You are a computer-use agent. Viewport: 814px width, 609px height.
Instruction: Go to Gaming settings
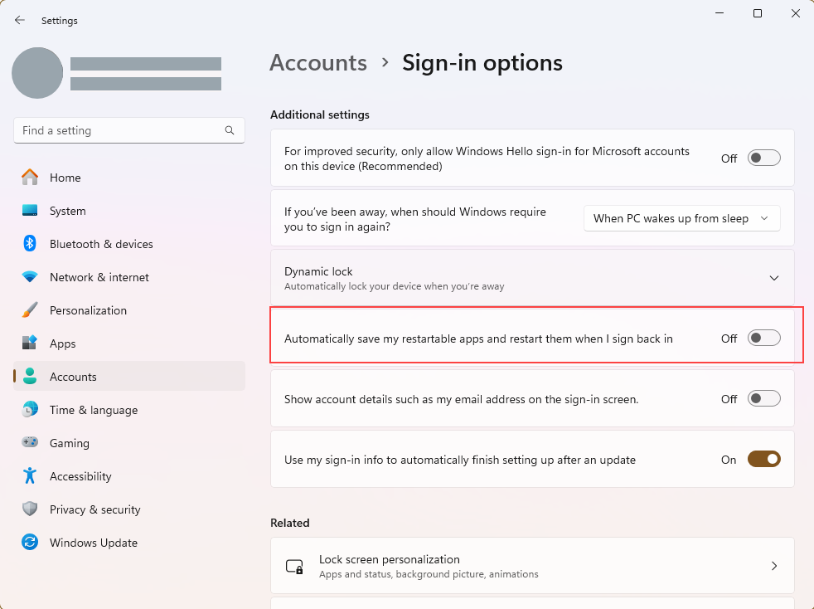[x=129, y=443]
